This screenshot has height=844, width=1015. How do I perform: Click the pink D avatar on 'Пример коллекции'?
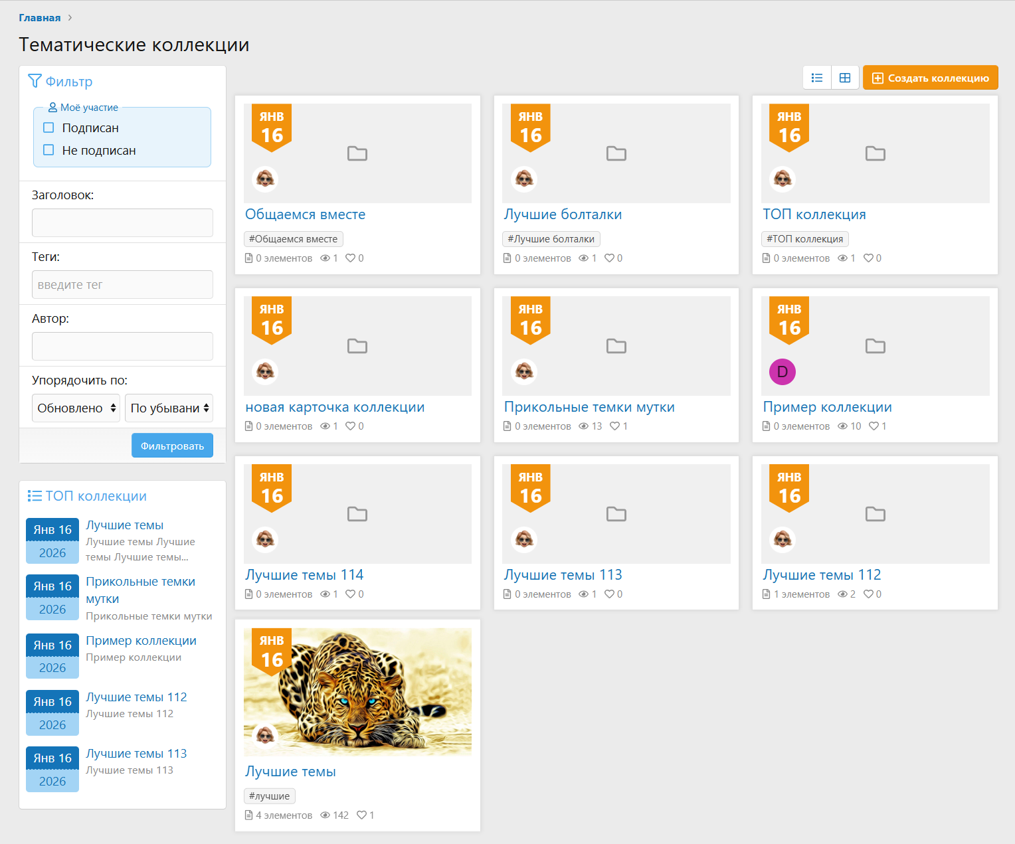pos(782,372)
